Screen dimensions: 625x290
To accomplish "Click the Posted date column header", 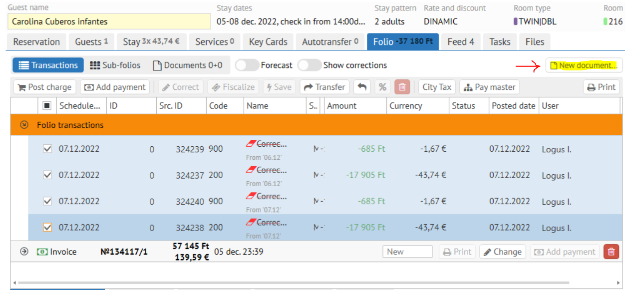I will point(513,106).
